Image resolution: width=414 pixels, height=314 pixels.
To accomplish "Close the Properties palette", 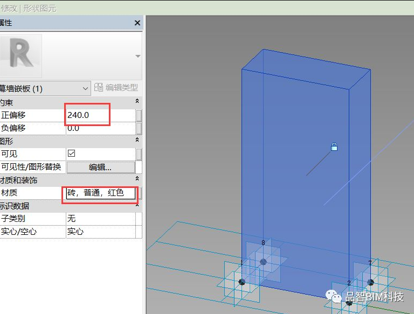I will click(137, 23).
